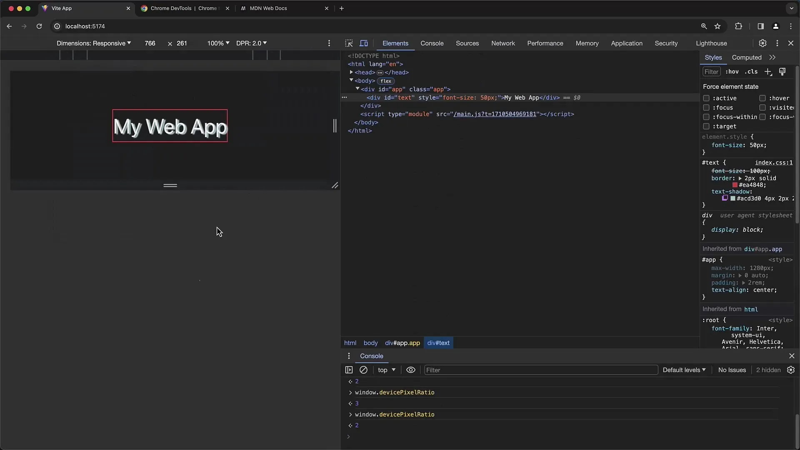This screenshot has height=450, width=800.
Task: Switch to the Network tab
Action: pos(503,43)
